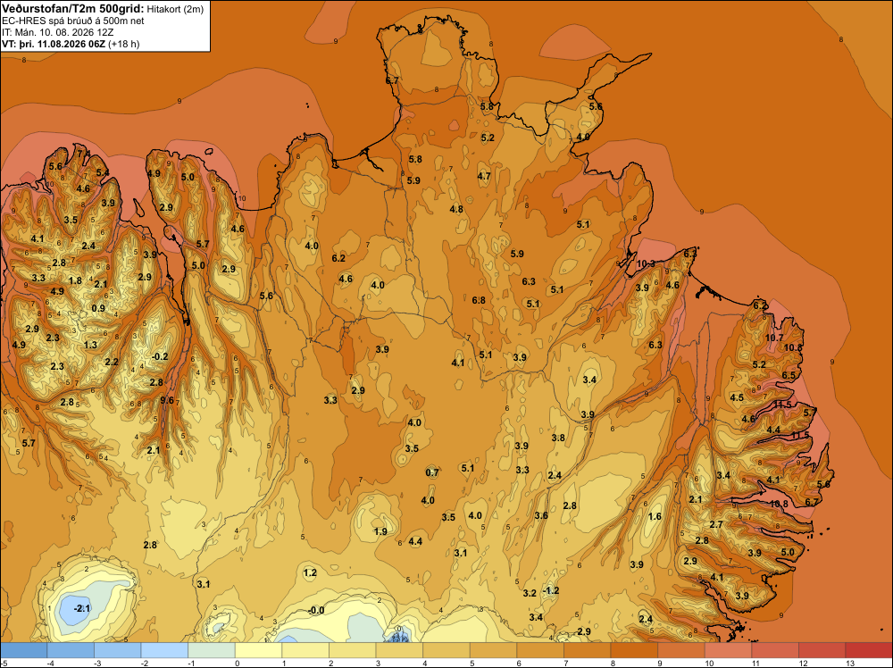Click the temperature value -0.2
This screenshot has width=893, height=668.
[160, 356]
